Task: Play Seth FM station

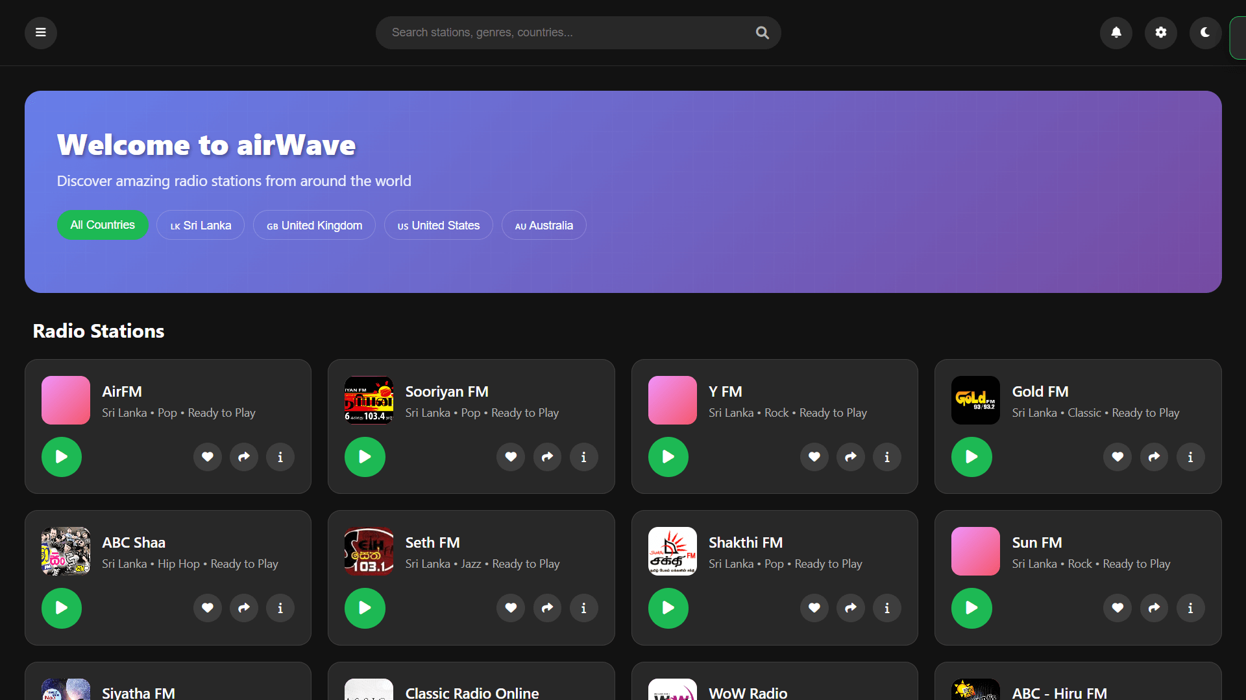Action: click(x=365, y=608)
